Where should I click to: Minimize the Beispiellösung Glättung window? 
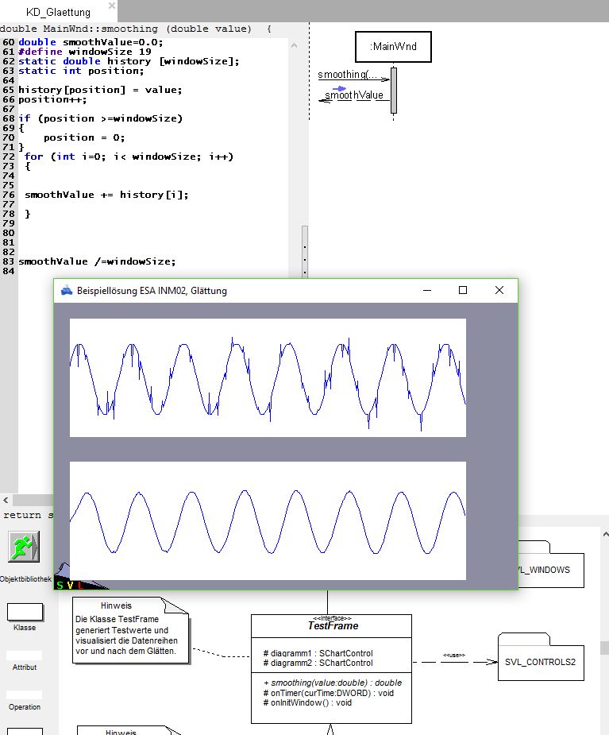pos(426,291)
